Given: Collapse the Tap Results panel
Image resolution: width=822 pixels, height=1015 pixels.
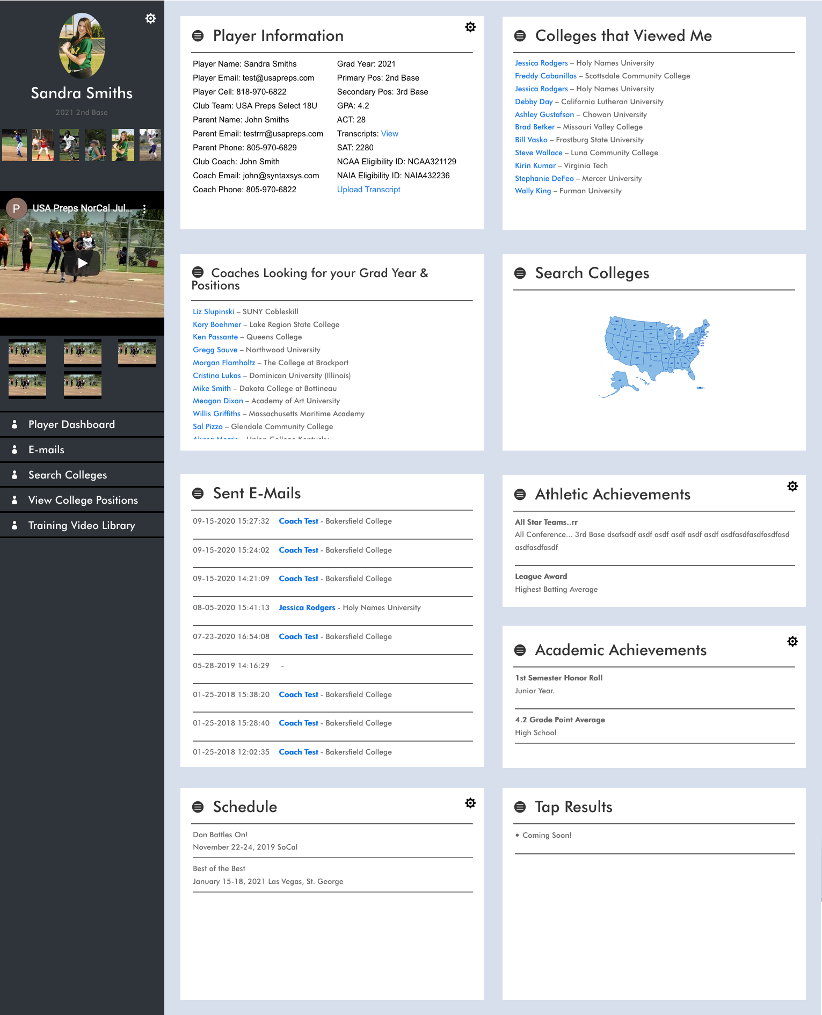Looking at the screenshot, I should 520,807.
